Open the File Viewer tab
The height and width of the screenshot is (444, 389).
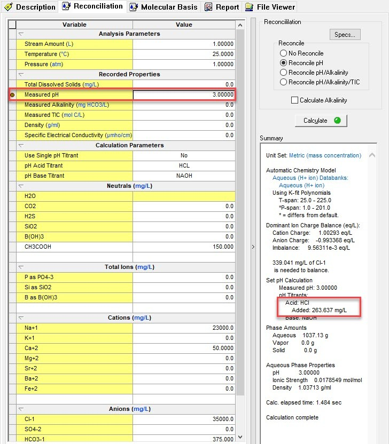(x=270, y=7)
